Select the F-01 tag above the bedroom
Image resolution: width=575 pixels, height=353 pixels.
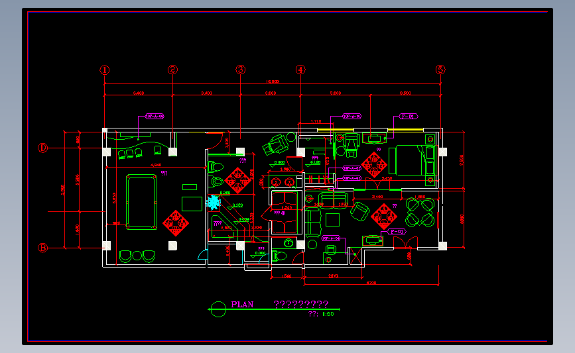(x=408, y=117)
